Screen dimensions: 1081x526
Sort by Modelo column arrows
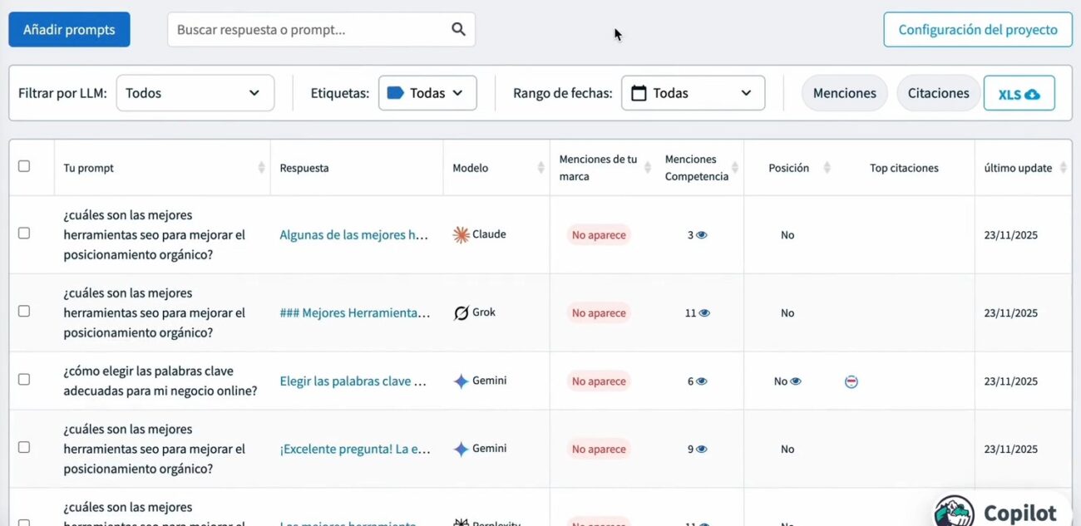point(540,168)
